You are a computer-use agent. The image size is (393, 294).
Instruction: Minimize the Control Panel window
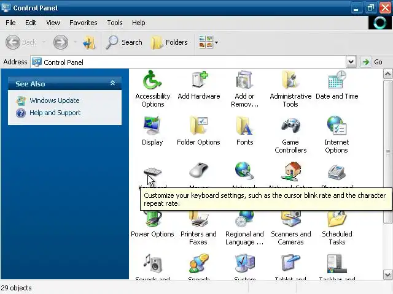coord(356,7)
